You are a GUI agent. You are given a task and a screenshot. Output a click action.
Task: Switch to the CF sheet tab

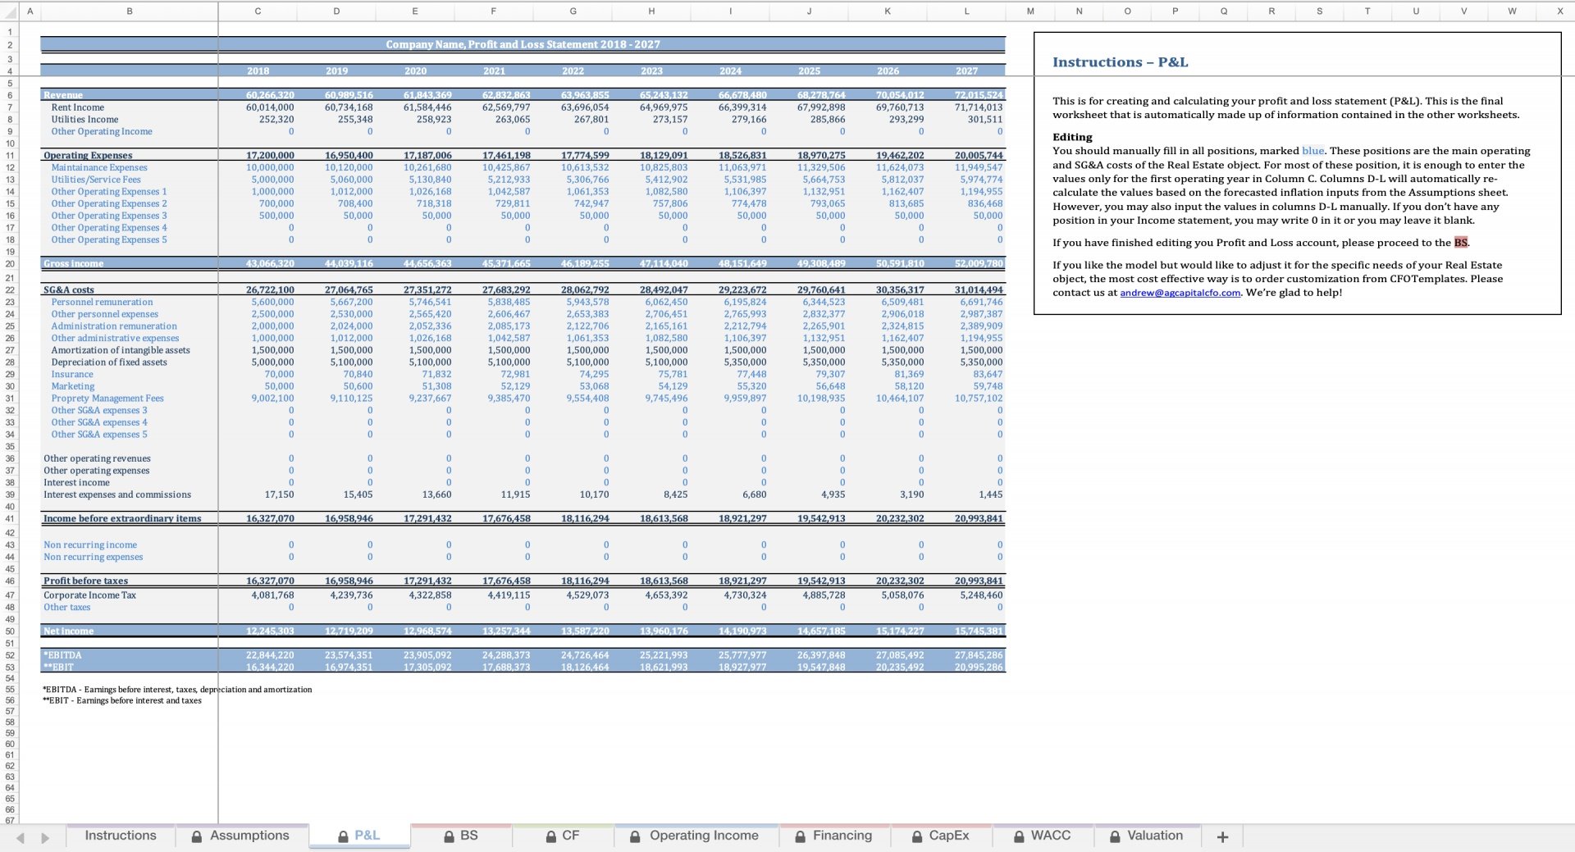[x=563, y=836]
